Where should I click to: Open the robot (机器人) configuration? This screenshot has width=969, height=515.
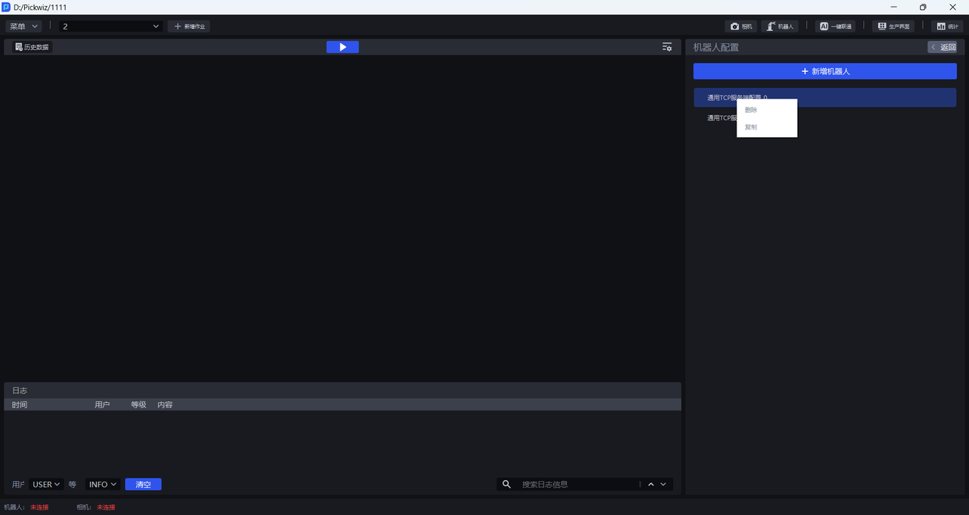(779, 27)
